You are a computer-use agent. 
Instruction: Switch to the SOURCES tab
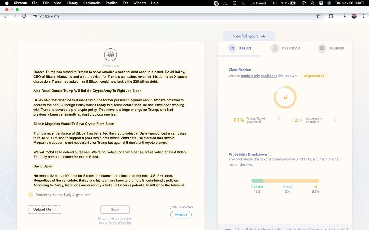331,48
